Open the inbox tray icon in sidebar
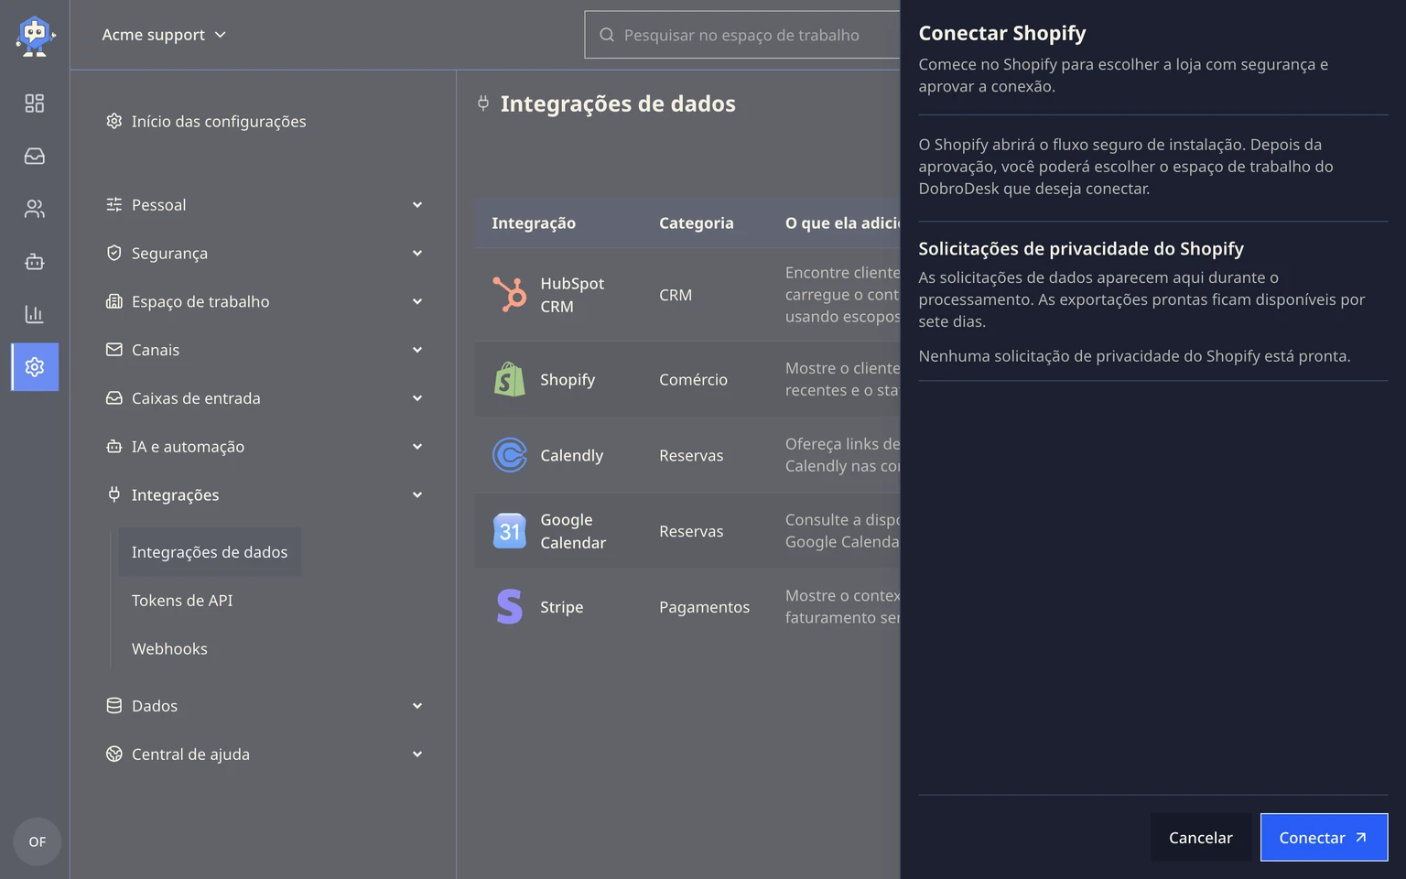1406x879 pixels. click(x=35, y=157)
